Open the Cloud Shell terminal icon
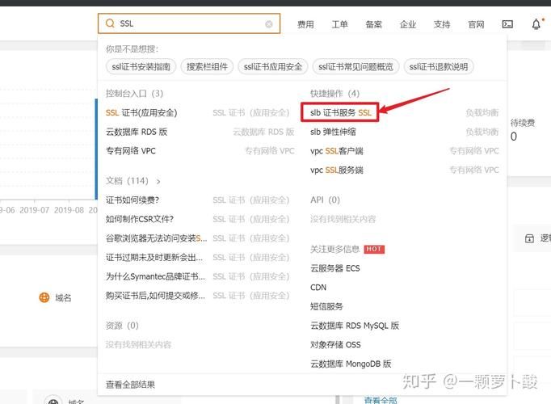 tap(507, 24)
